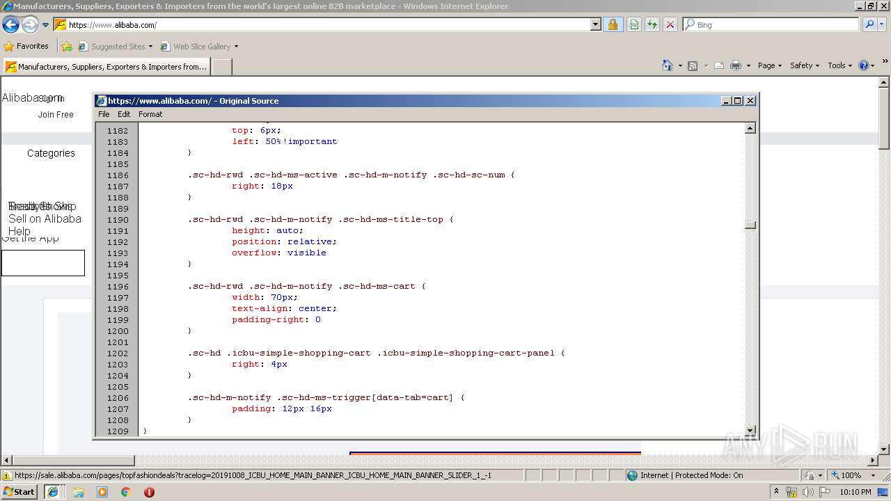891x501 pixels.
Task: Click the Read Mail envelope icon
Action: coord(719,65)
